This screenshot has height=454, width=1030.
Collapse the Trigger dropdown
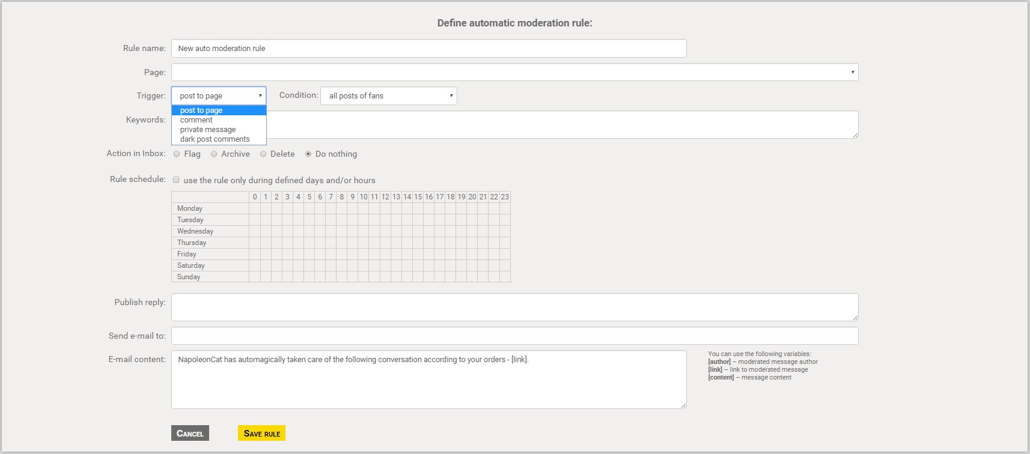click(x=219, y=96)
